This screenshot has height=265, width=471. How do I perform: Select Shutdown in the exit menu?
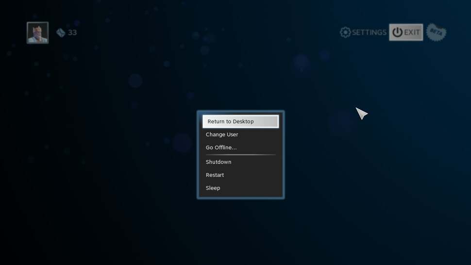[219, 162]
